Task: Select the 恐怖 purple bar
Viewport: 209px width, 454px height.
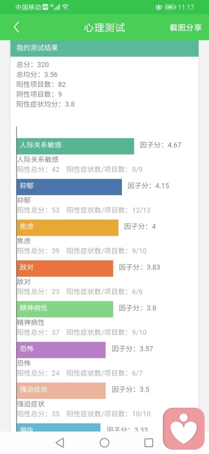Action: coord(61,350)
